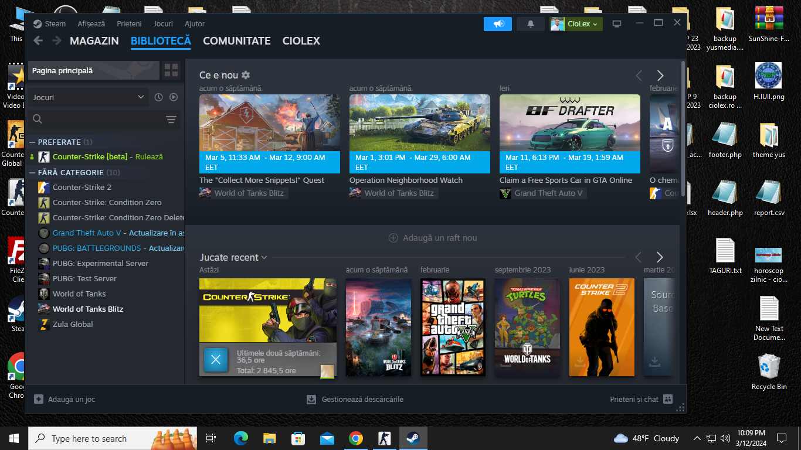This screenshot has width=801, height=450.
Task: Enter Big Picture mode icon
Action: pos(616,24)
